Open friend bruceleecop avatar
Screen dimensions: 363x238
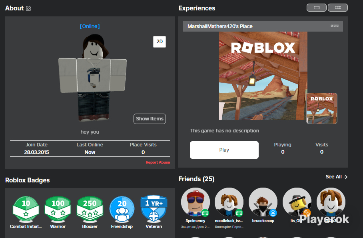click(x=263, y=202)
